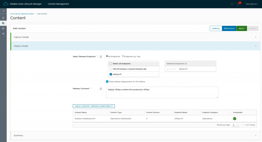Expand the Summary section chevron

256,136
